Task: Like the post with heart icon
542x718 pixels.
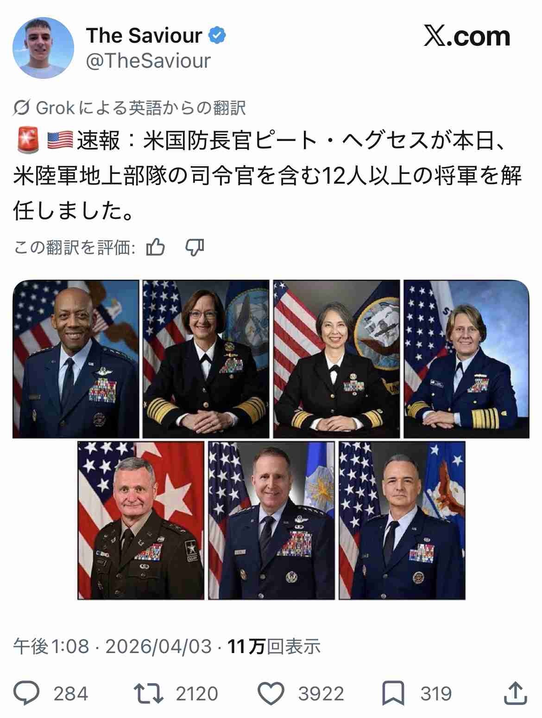Action: click(x=271, y=694)
